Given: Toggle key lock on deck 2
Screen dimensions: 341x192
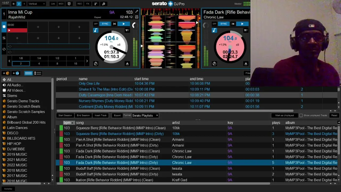Looking at the screenshot, I should click(x=214, y=30).
